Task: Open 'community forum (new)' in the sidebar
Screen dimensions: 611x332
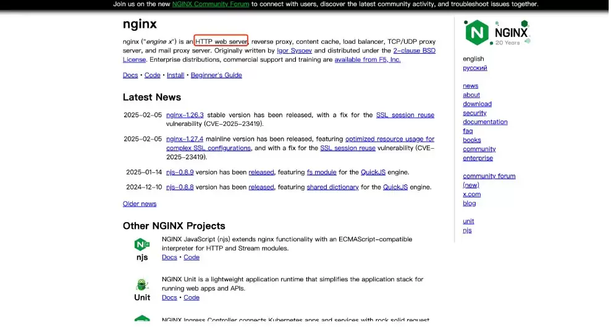Action: pyautogui.click(x=489, y=180)
